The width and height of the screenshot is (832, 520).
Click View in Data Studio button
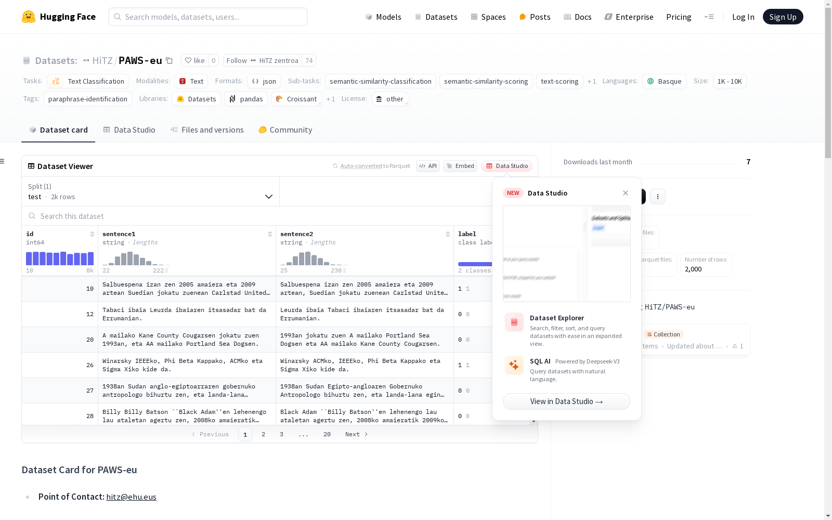(567, 401)
